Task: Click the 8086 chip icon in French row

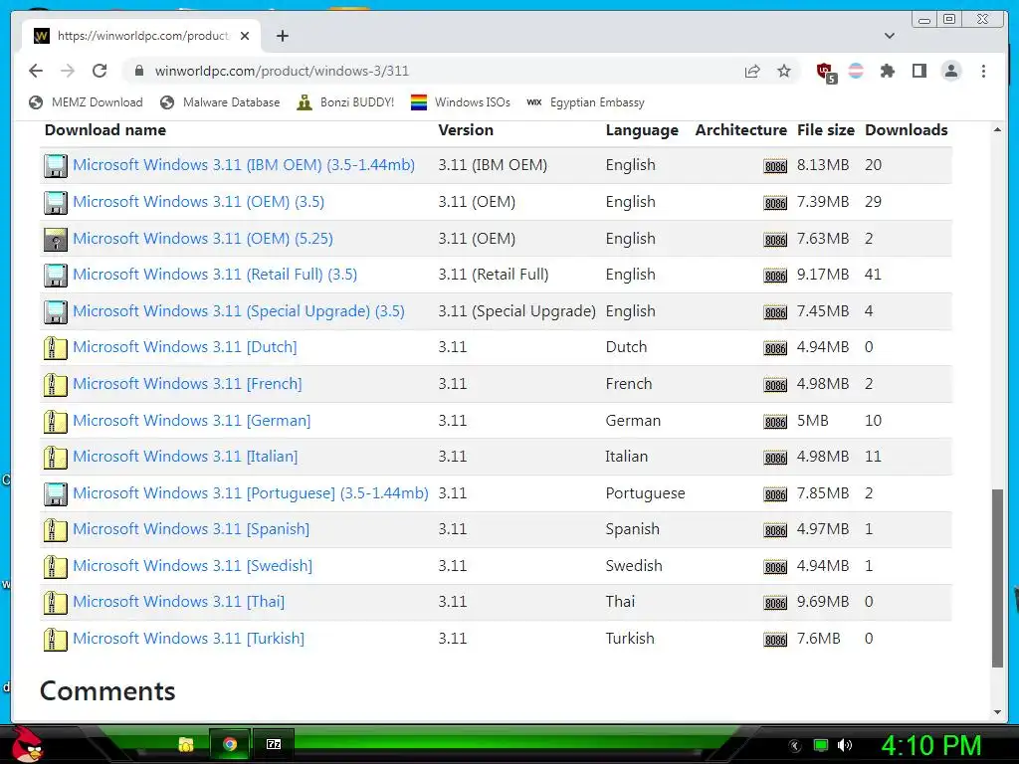Action: [775, 385]
